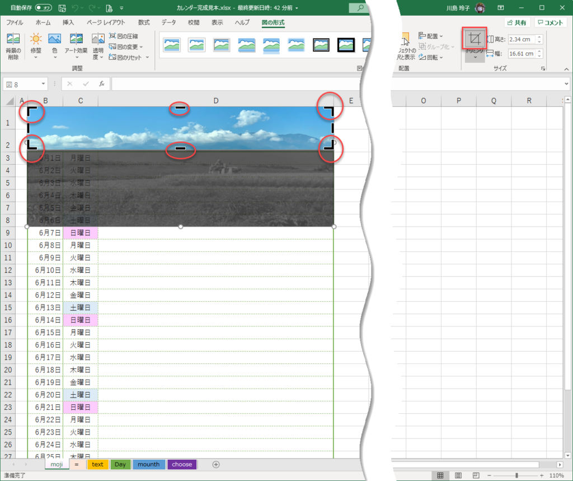Click the height 高さ input field
573x481 pixels.
pyautogui.click(x=522, y=39)
